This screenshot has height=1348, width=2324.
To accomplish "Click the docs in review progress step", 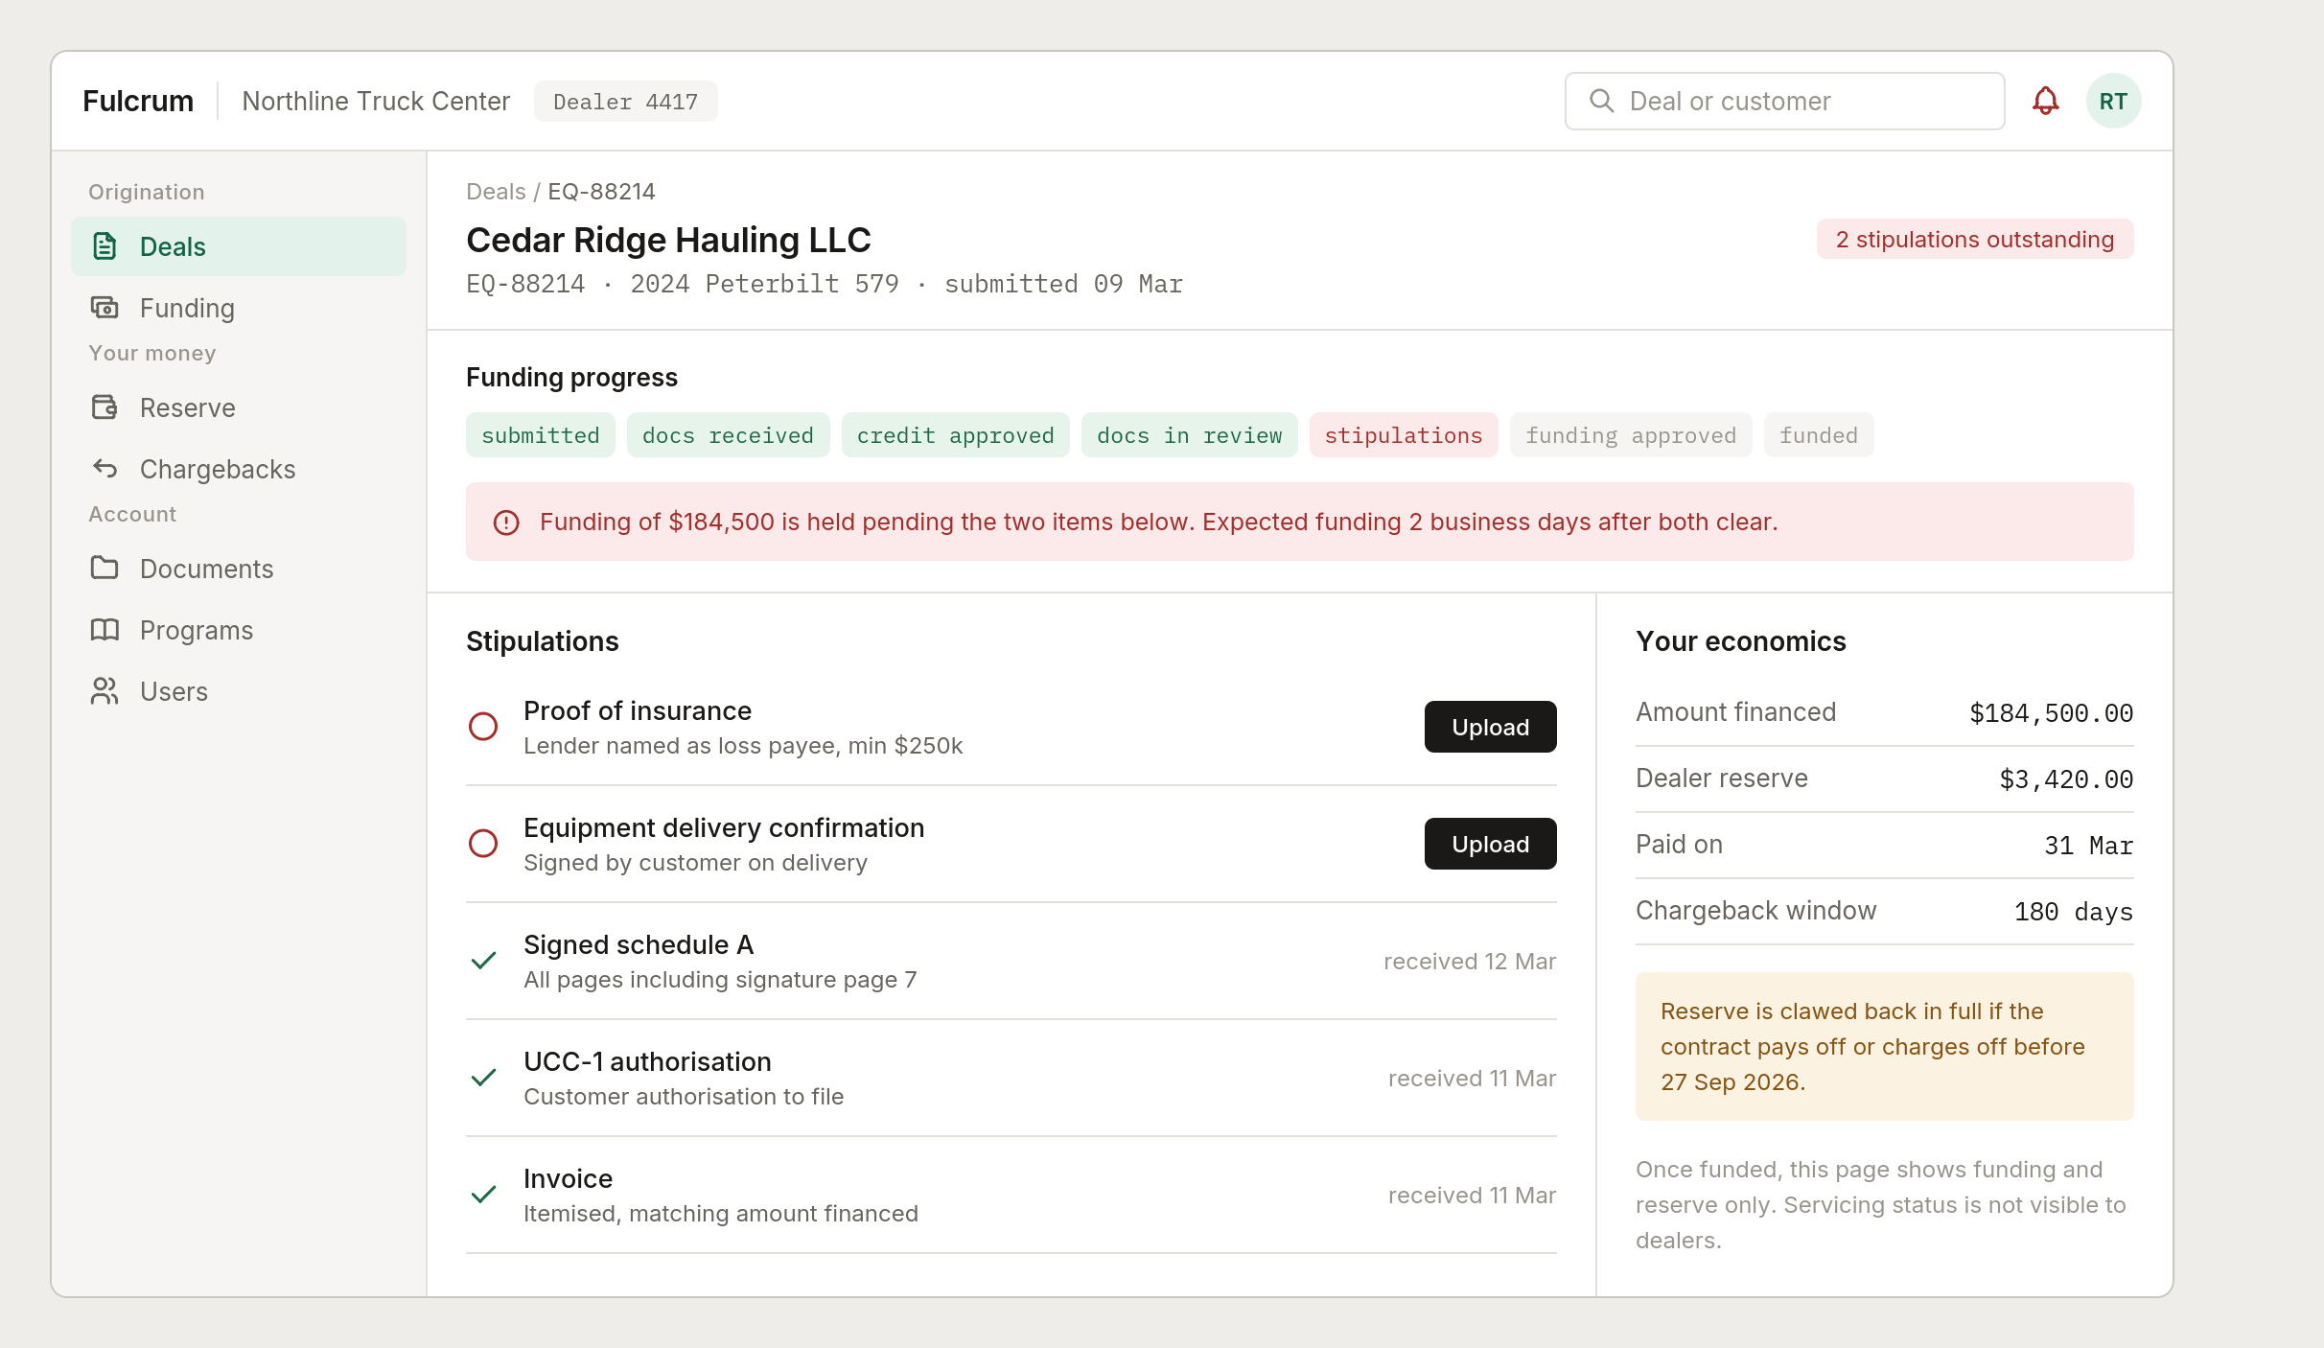I will [x=1189, y=435].
